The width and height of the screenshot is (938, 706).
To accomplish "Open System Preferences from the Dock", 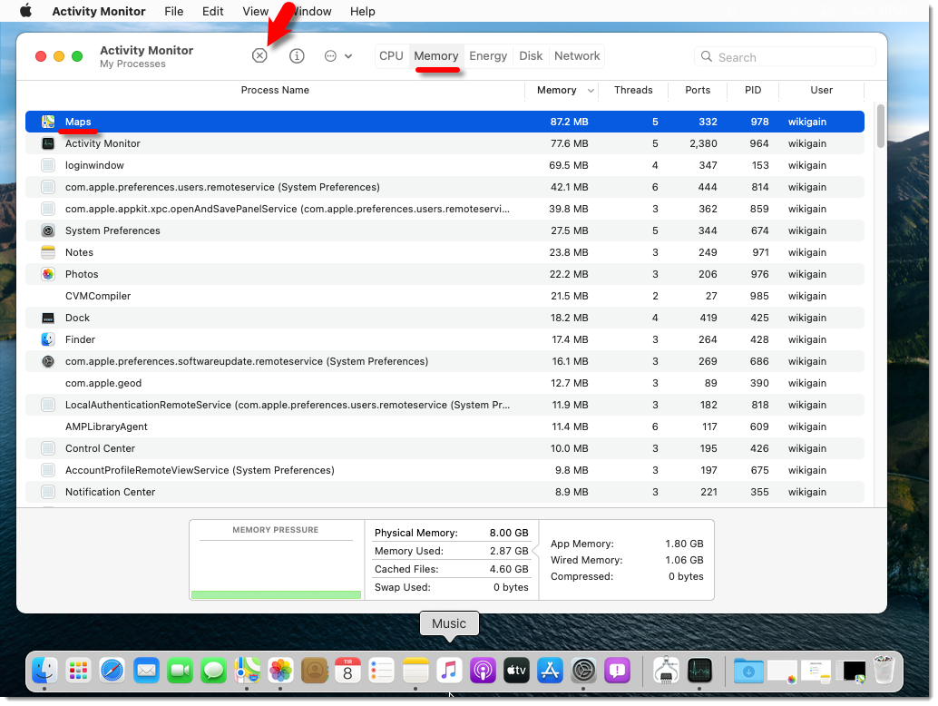I will pyautogui.click(x=583, y=670).
